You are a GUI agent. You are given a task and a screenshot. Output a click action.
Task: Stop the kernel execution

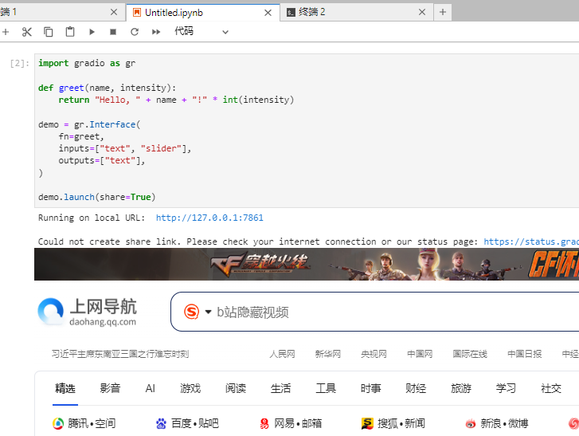pos(113,32)
